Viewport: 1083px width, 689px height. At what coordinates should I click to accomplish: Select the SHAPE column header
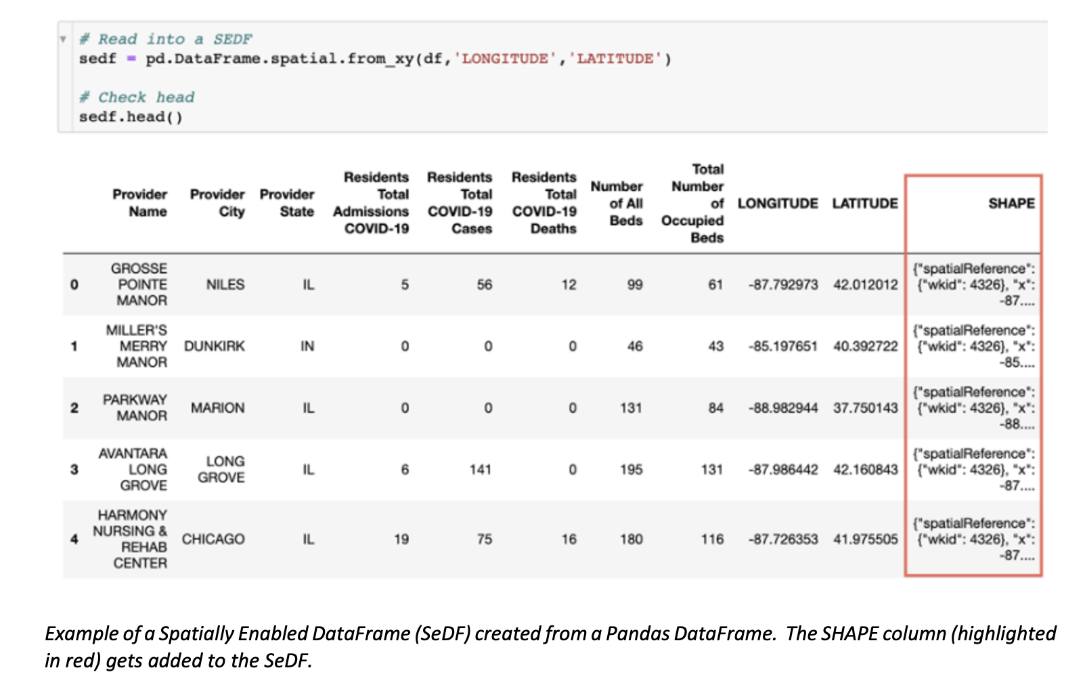pos(1011,204)
